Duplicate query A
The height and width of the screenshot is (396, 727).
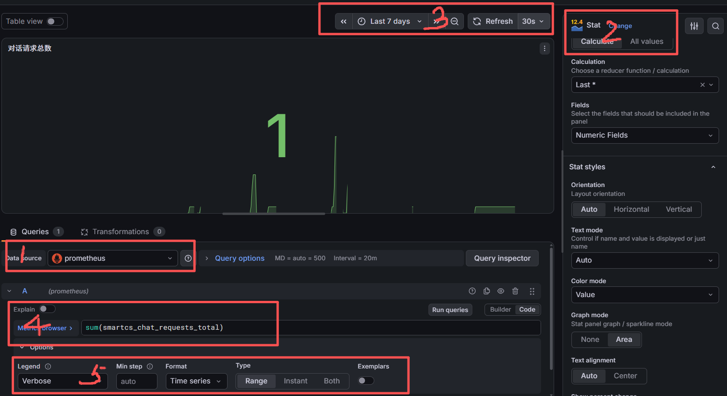(x=486, y=291)
